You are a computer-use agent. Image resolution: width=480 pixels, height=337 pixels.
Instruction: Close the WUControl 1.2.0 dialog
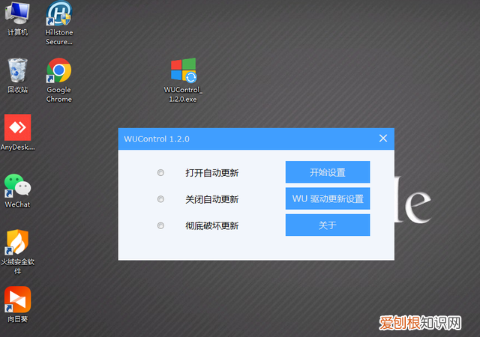click(x=383, y=139)
